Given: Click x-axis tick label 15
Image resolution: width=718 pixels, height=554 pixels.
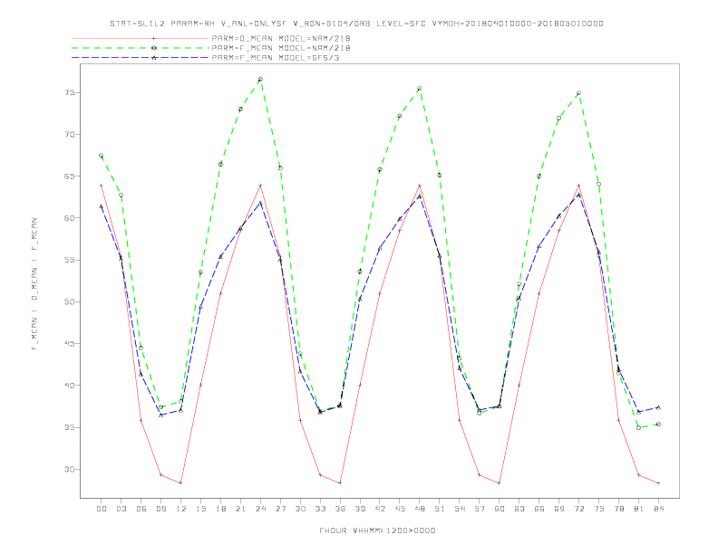Looking at the screenshot, I should coord(200,509).
